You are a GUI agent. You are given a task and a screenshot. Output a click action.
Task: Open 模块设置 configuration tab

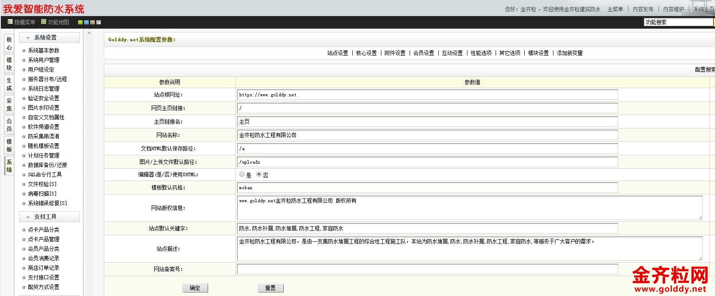(x=538, y=53)
